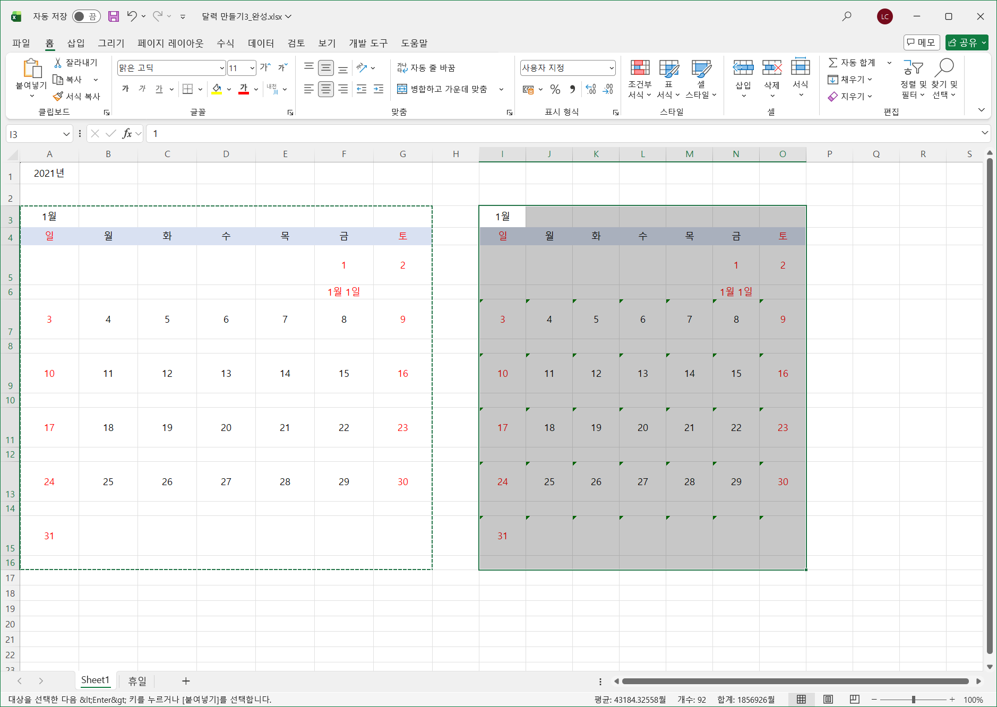Collapse the ribbon with chevron

pos(981,110)
